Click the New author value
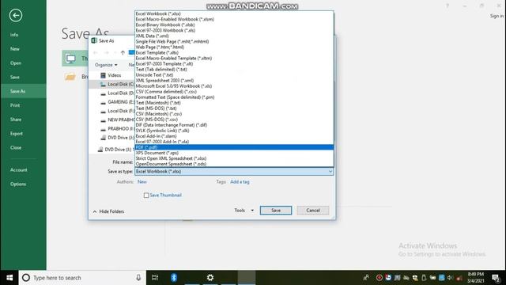Viewport: 506px width, 285px height. click(x=142, y=181)
